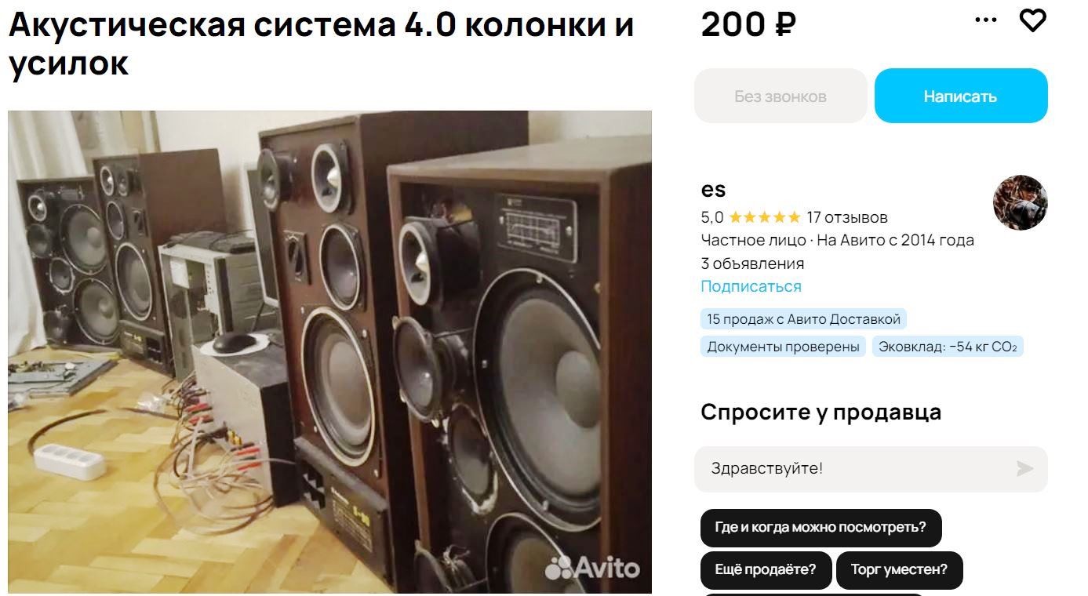The width and height of the screenshot is (1088, 596).
Task: Click the Без звонков button
Action: pyautogui.click(x=781, y=96)
